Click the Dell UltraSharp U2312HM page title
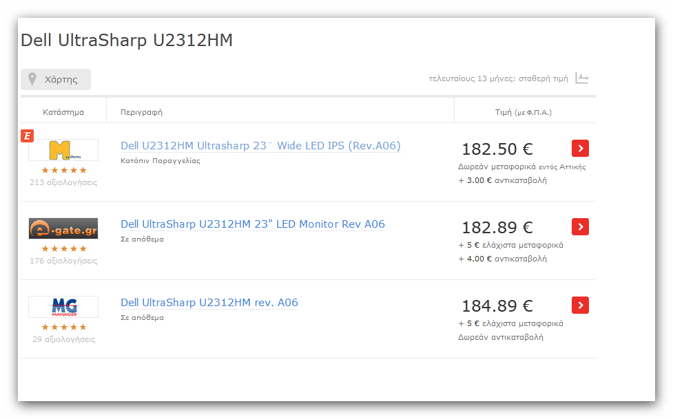This screenshot has height=419, width=673. coord(127,41)
